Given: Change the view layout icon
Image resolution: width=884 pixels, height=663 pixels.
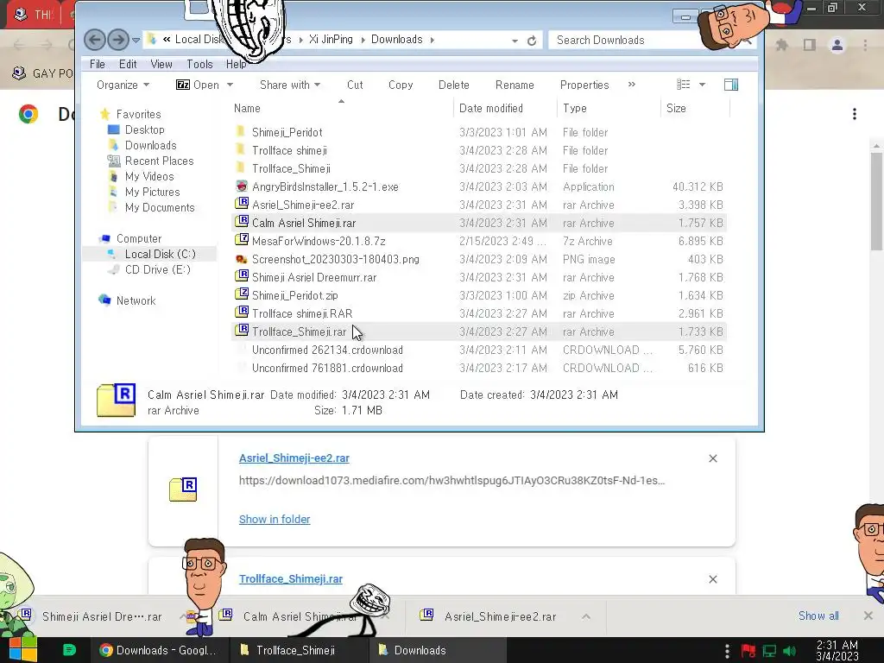Looking at the screenshot, I should [x=684, y=85].
